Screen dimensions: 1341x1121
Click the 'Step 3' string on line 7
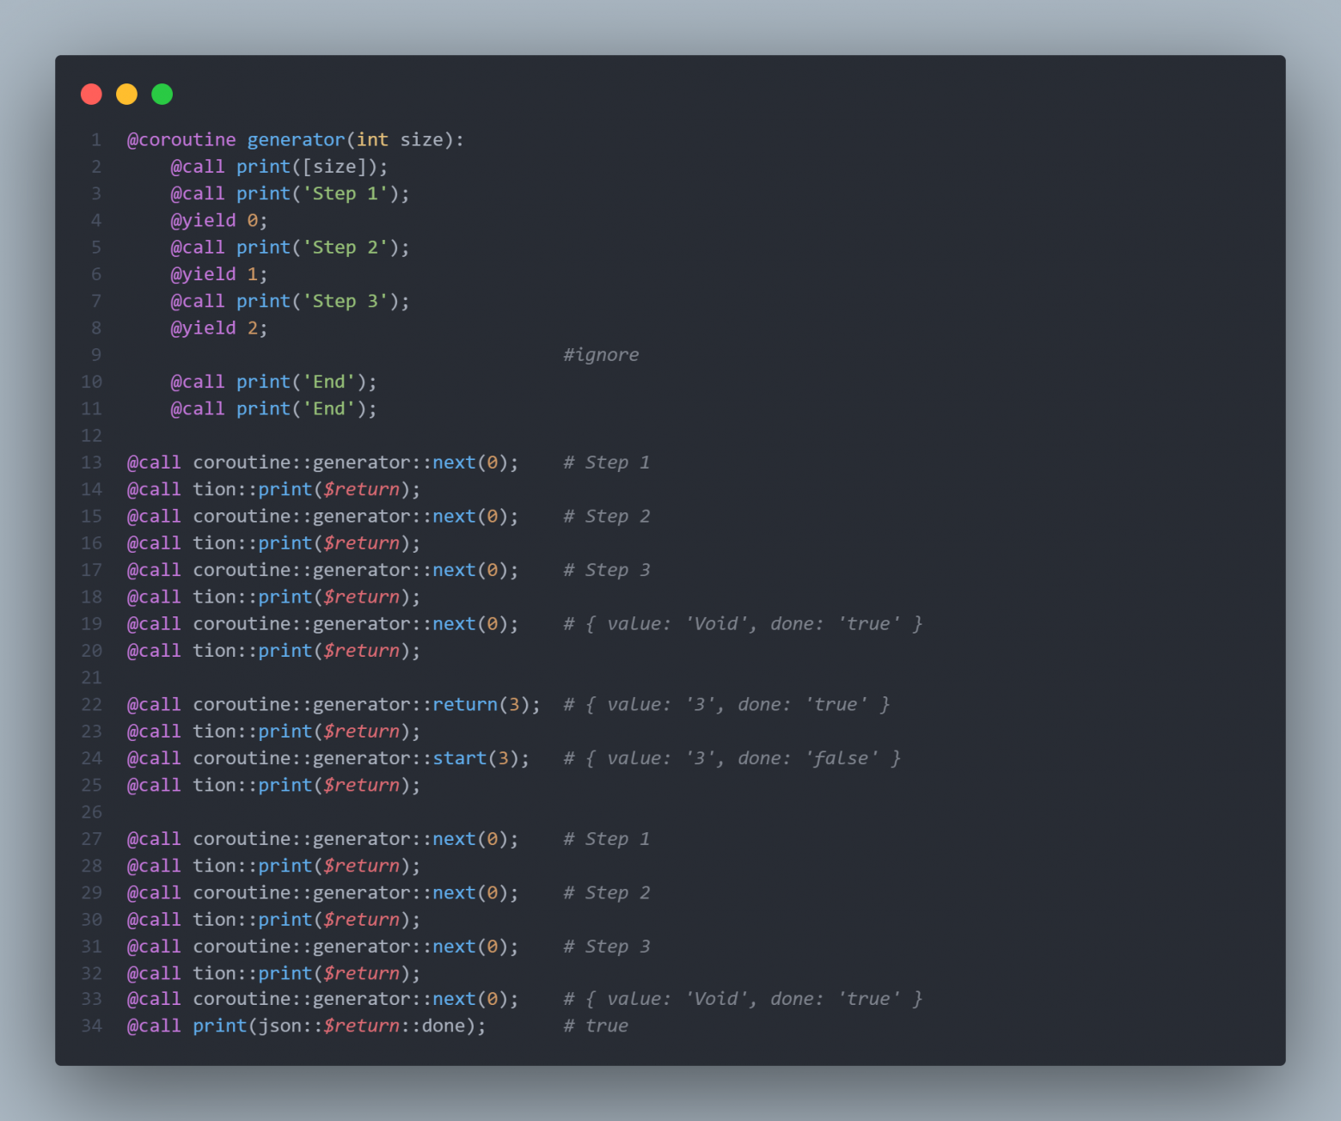pos(346,301)
